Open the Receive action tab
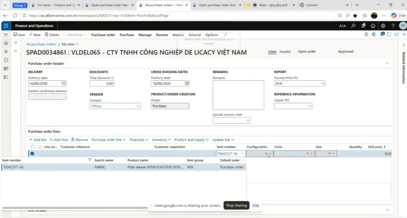 click(162, 35)
